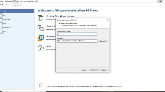Screen dimensions: 165x92
Task: Click the Enter full screen toolbar icon
Action: coord(16,5)
